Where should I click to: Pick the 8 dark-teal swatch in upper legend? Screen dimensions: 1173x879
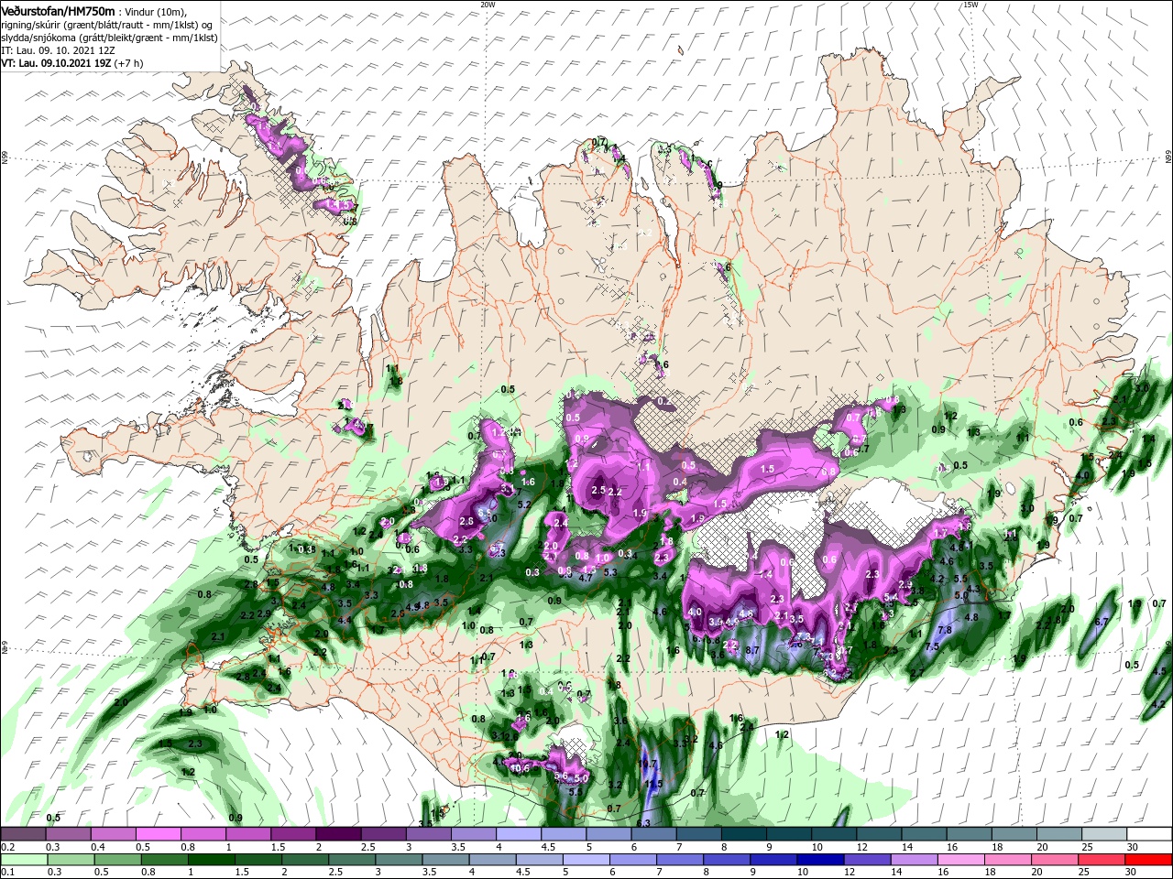coord(742,834)
